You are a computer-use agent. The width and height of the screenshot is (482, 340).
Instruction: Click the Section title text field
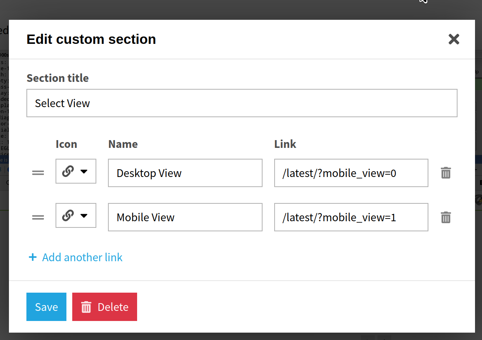242,103
